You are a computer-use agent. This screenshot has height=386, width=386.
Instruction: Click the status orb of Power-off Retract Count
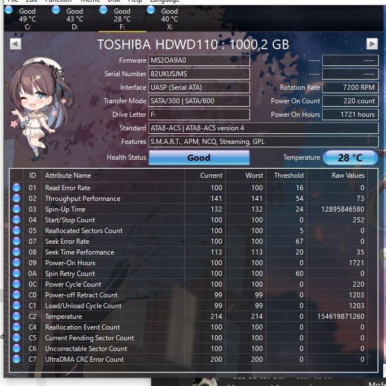[x=16, y=295]
